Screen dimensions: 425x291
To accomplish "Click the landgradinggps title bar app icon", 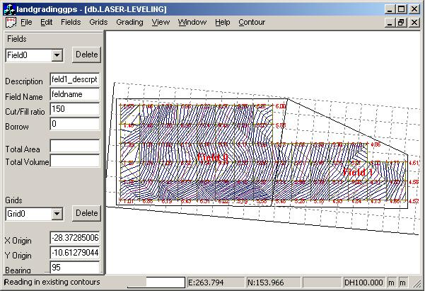I will click(8, 8).
